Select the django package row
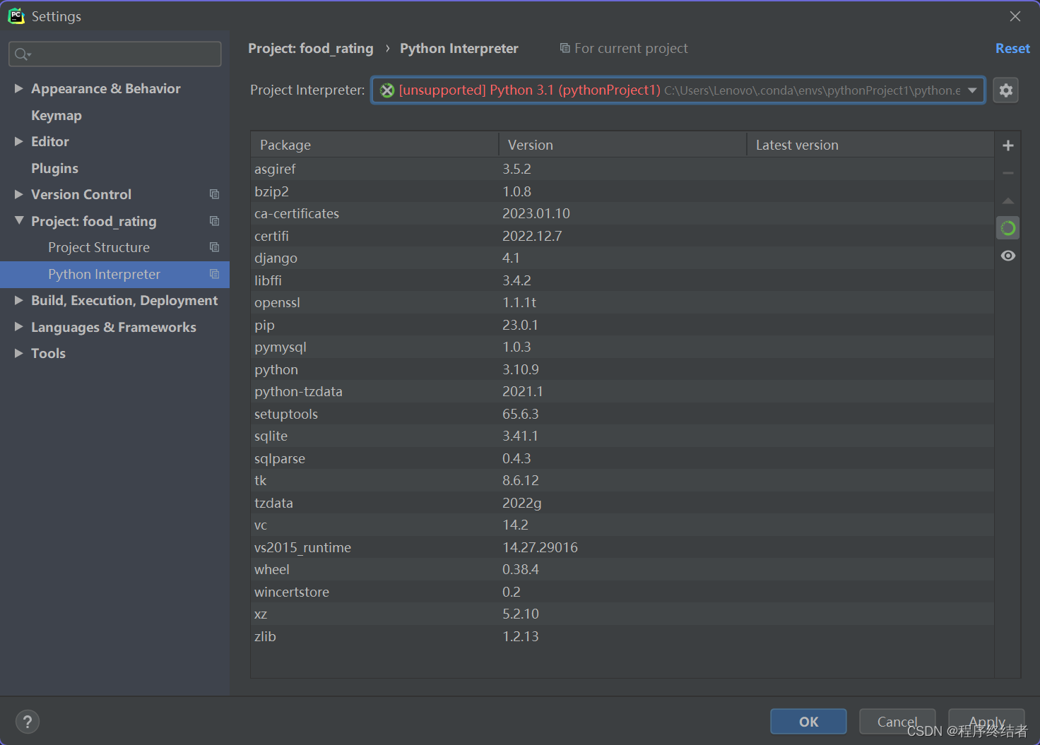 point(622,258)
